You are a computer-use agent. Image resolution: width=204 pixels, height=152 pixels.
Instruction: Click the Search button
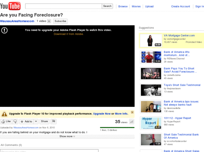(107, 6)
